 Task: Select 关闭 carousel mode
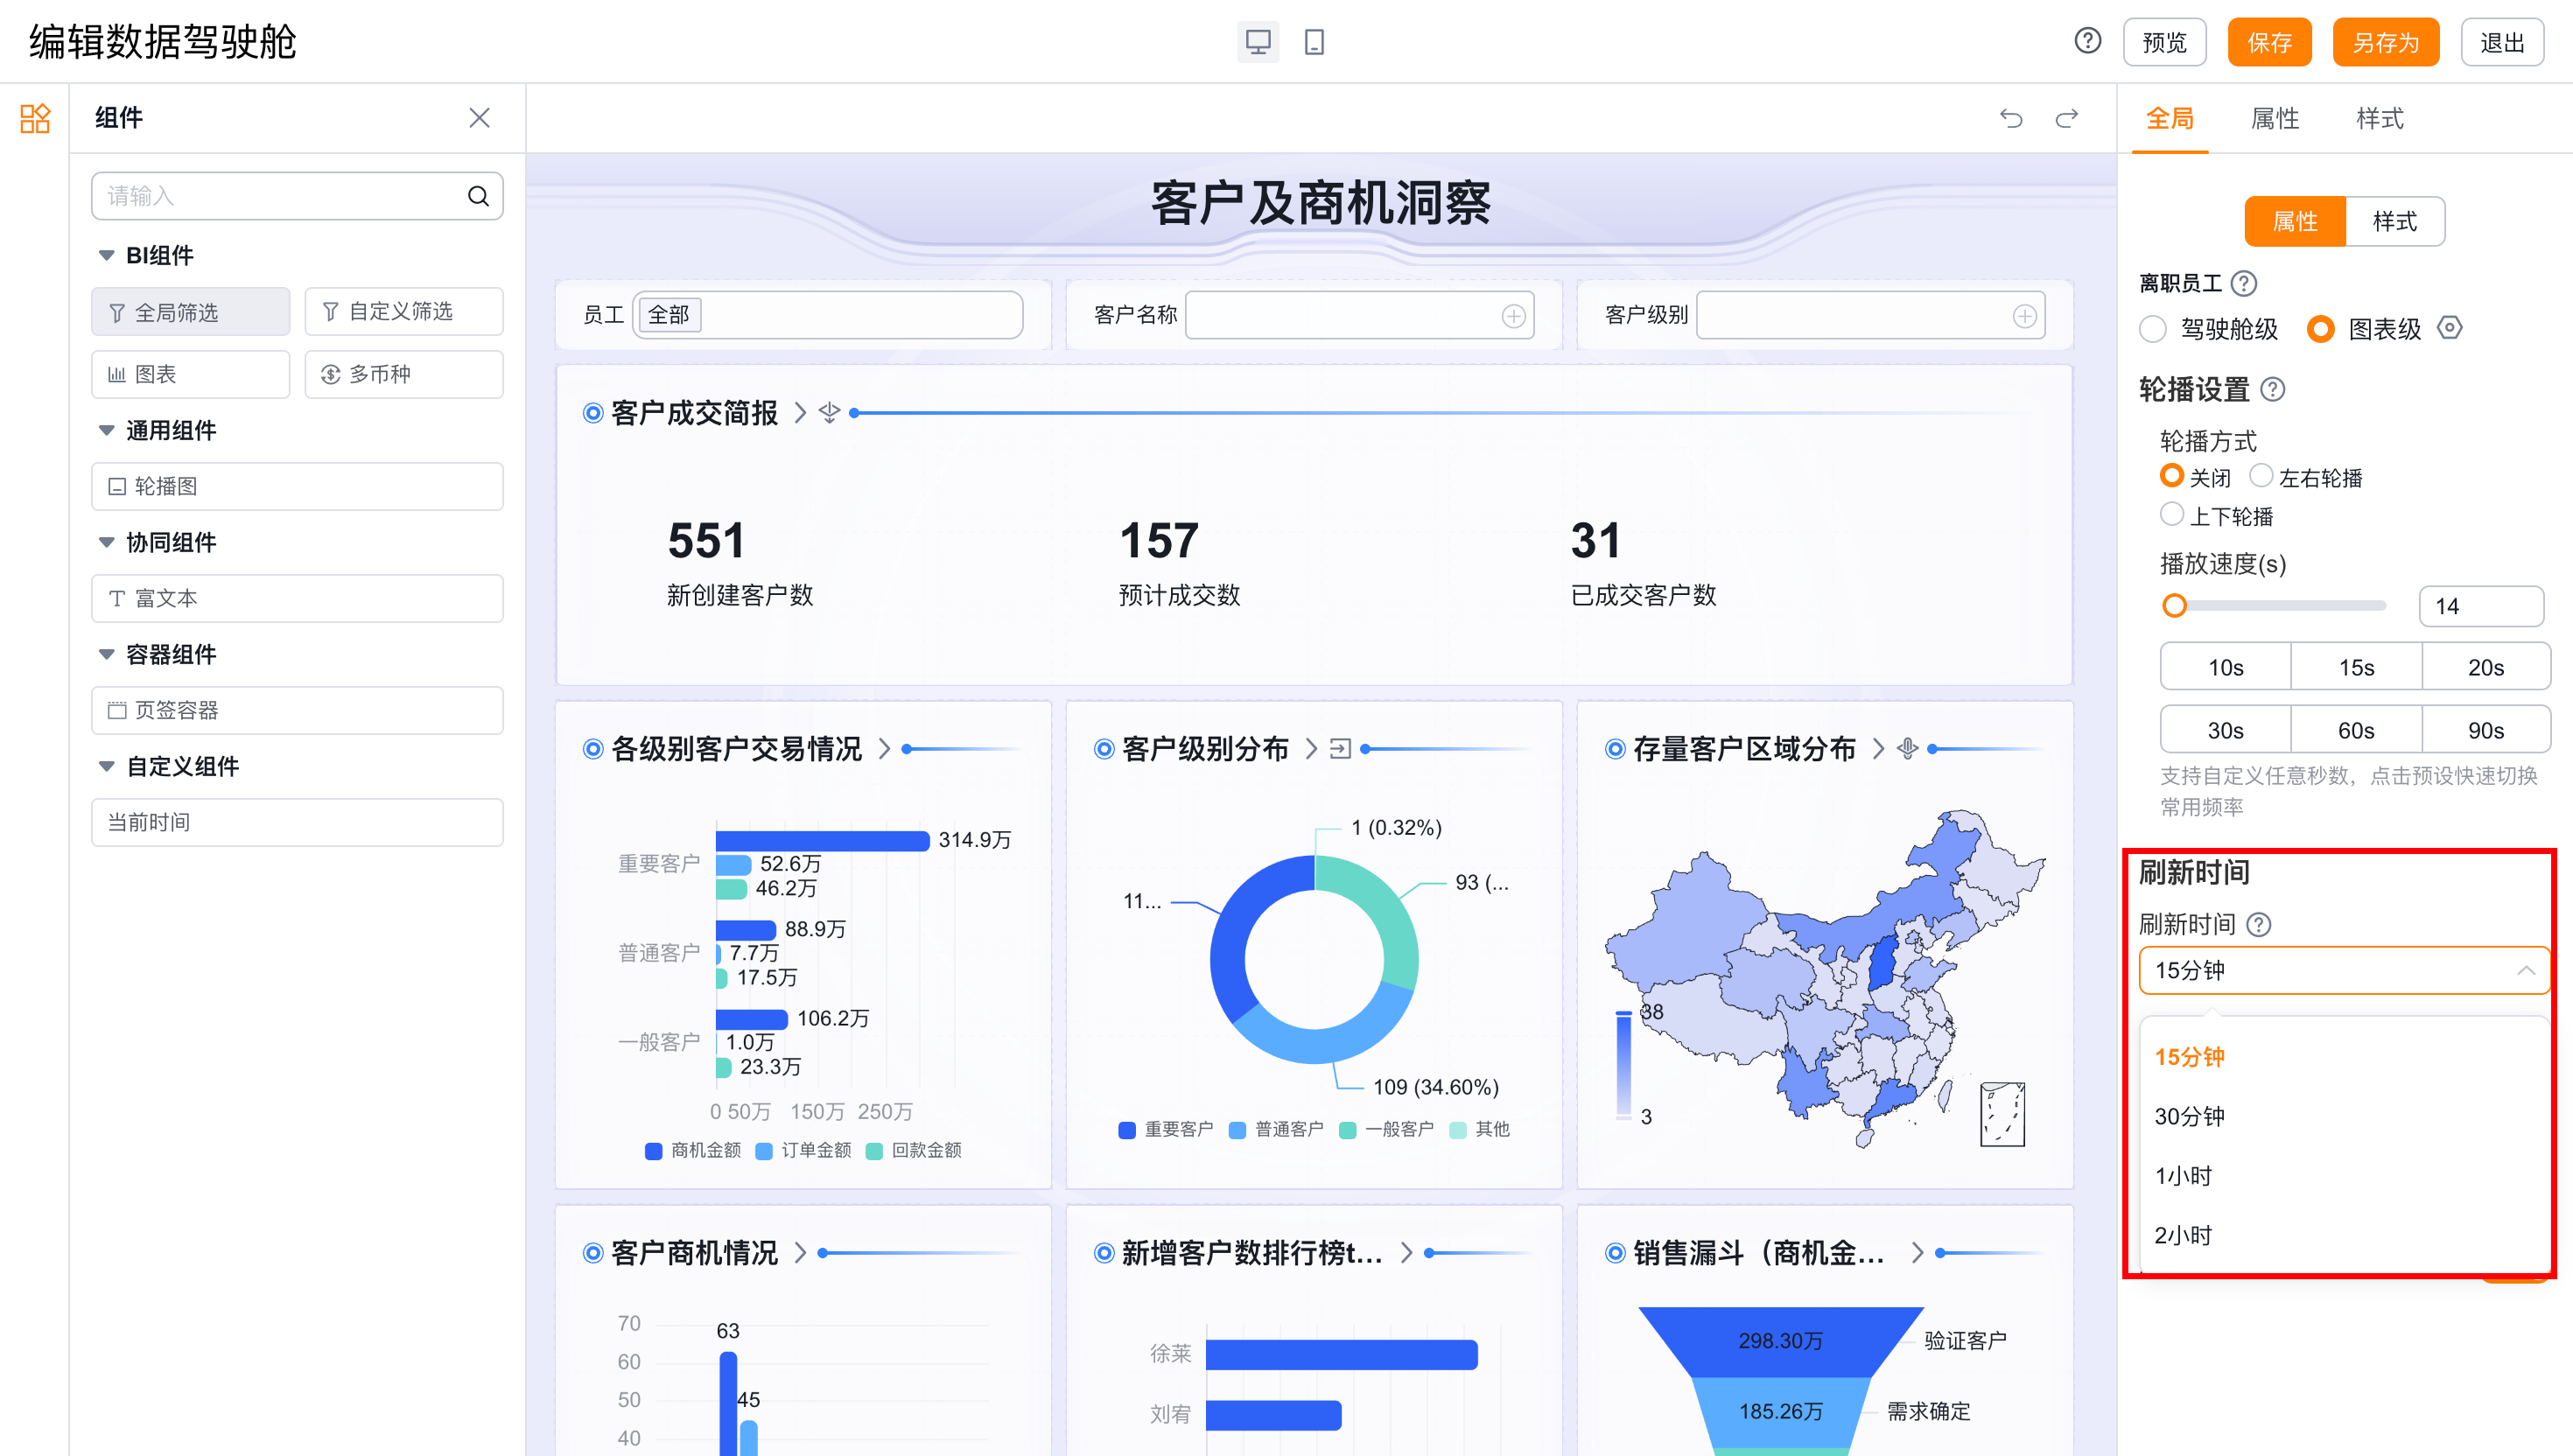pos(2171,475)
